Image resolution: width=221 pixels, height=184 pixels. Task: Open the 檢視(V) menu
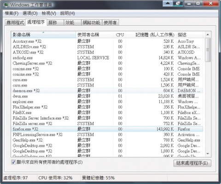click(x=49, y=13)
